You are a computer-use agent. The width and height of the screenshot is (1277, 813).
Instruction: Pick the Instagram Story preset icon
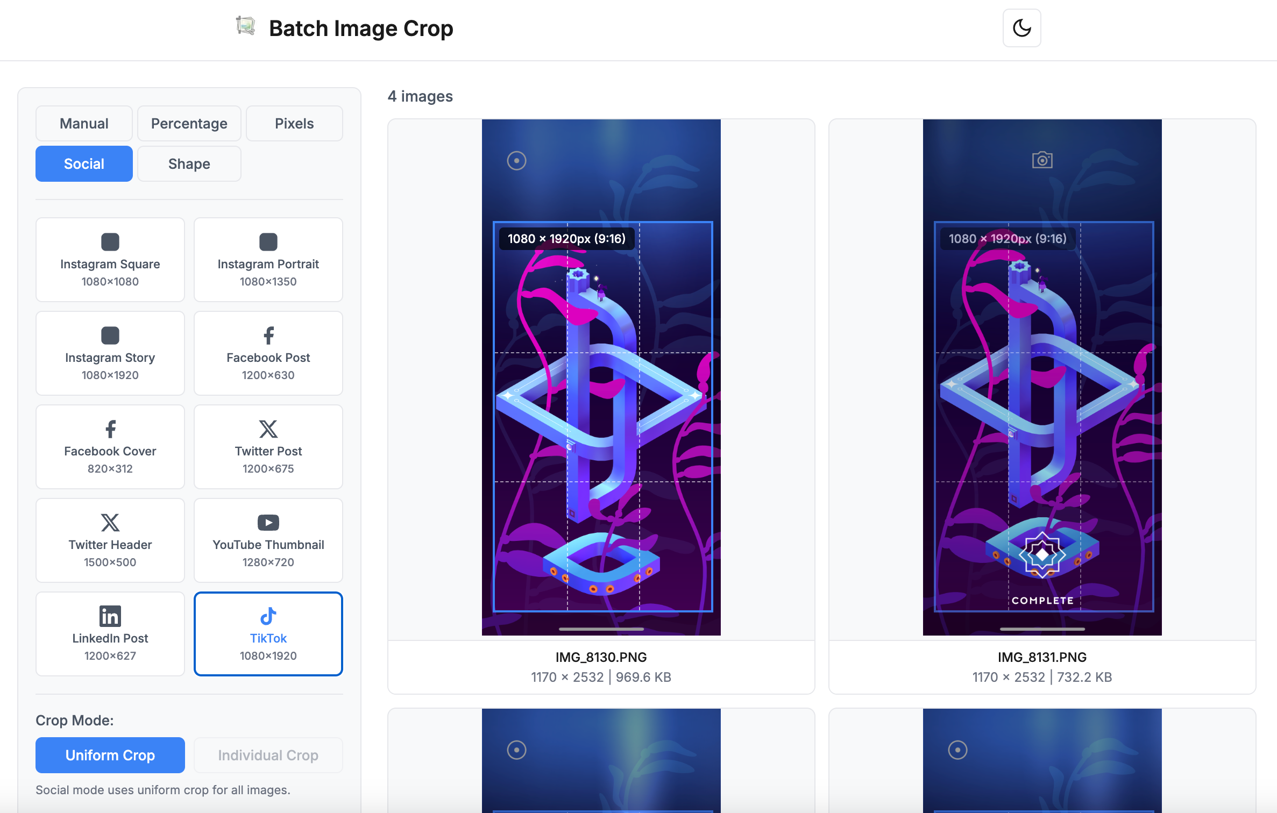pos(110,336)
